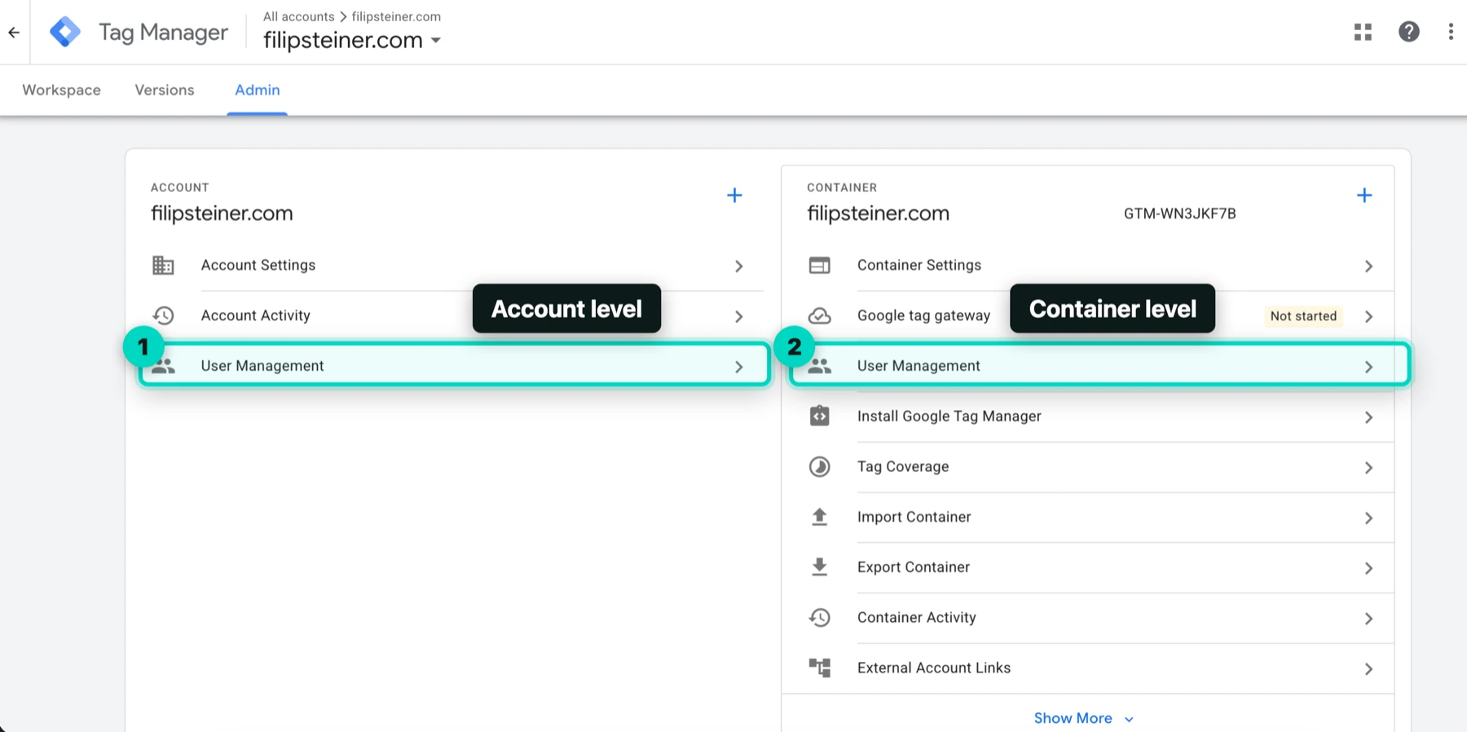
Task: Expand Export Container via its chevron
Action: point(1368,568)
